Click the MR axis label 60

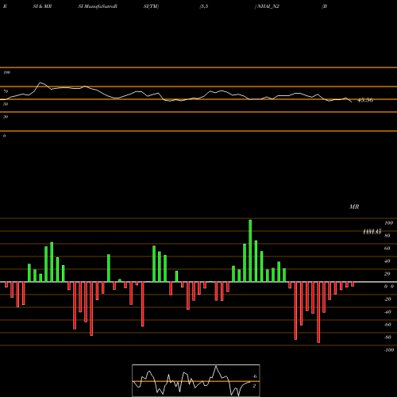point(387,249)
